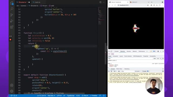Open the console context dropdown labeled top
Screen dimensions: 173x97
[115, 71]
